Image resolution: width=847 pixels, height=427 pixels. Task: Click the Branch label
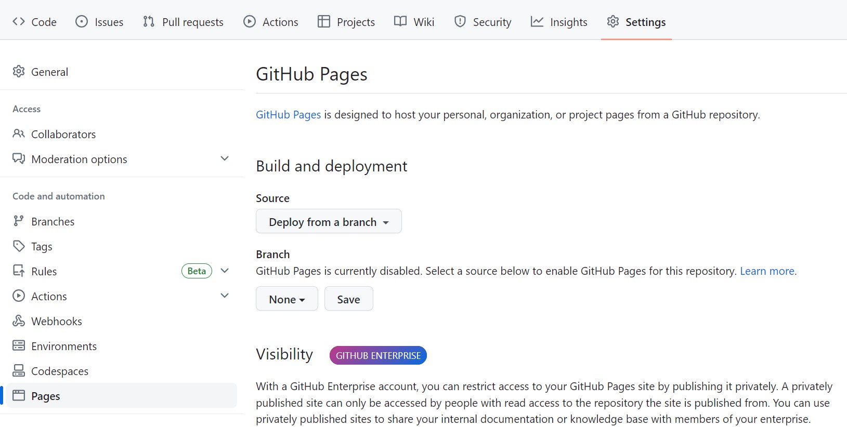click(272, 254)
